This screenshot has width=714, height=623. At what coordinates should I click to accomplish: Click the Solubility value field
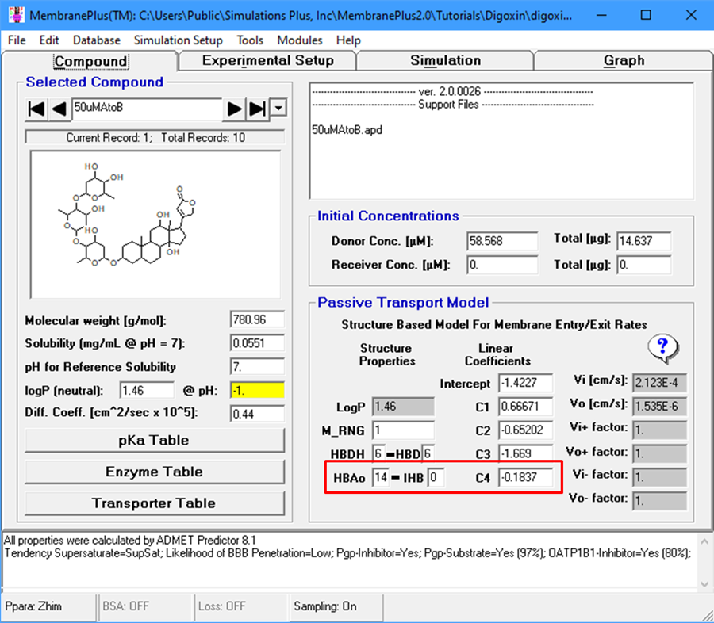click(257, 343)
